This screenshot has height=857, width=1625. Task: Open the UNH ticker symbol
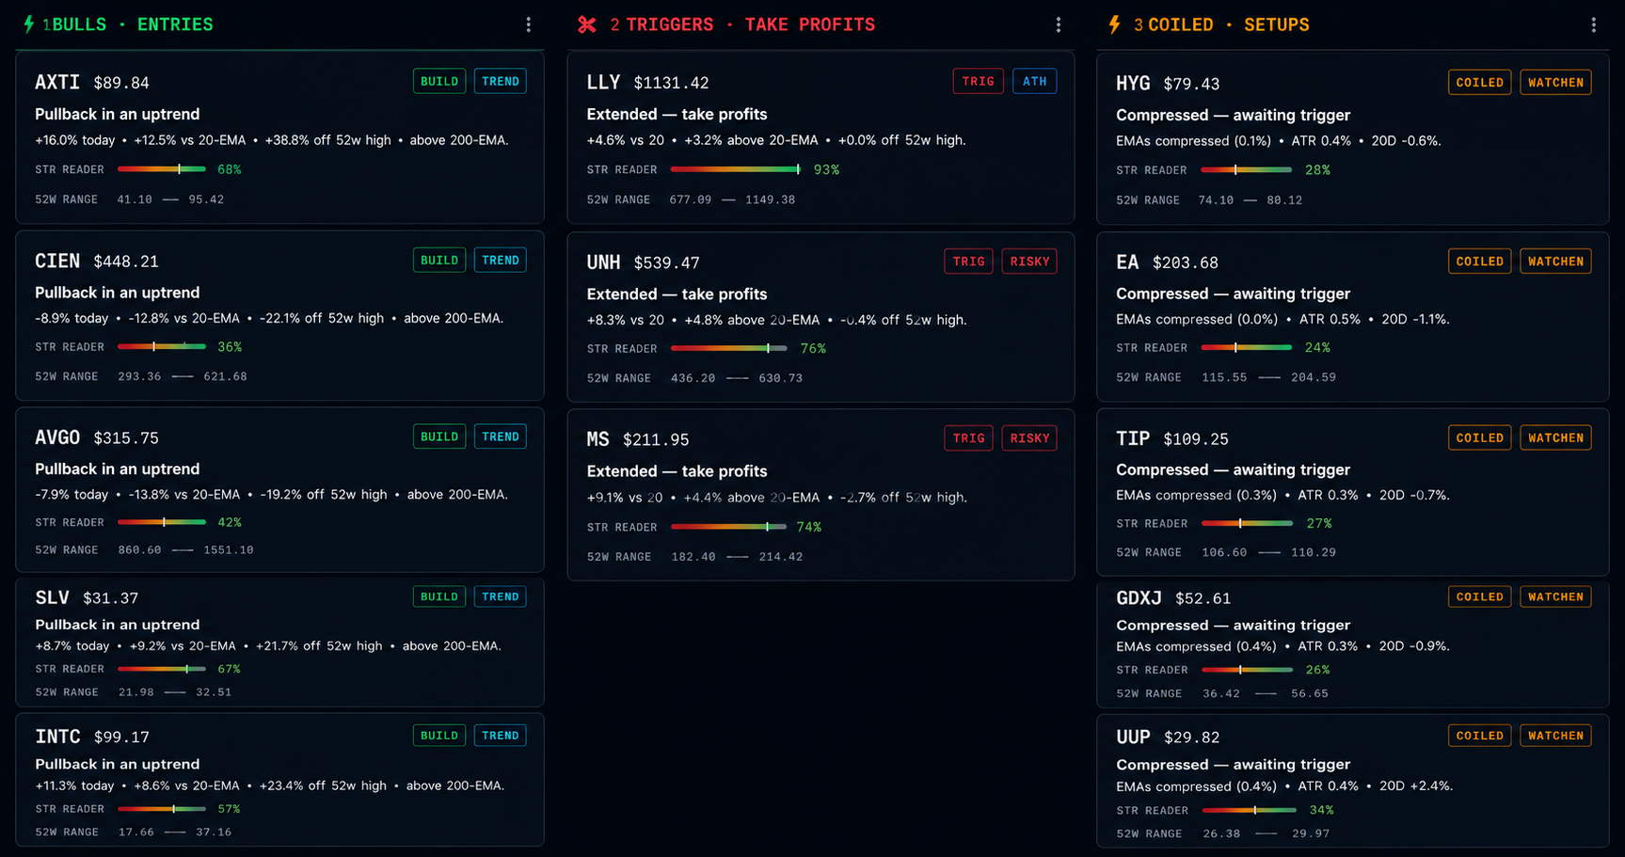603,262
